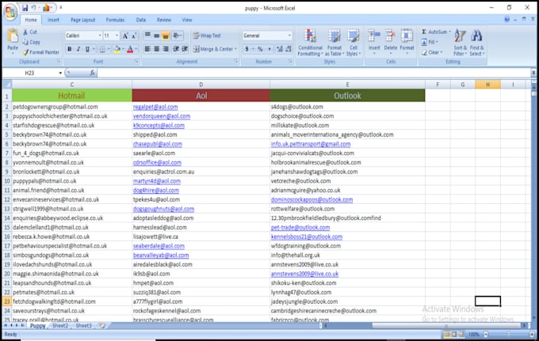The height and width of the screenshot is (341, 539).
Task: Open the Fill menu
Action: coord(430,42)
